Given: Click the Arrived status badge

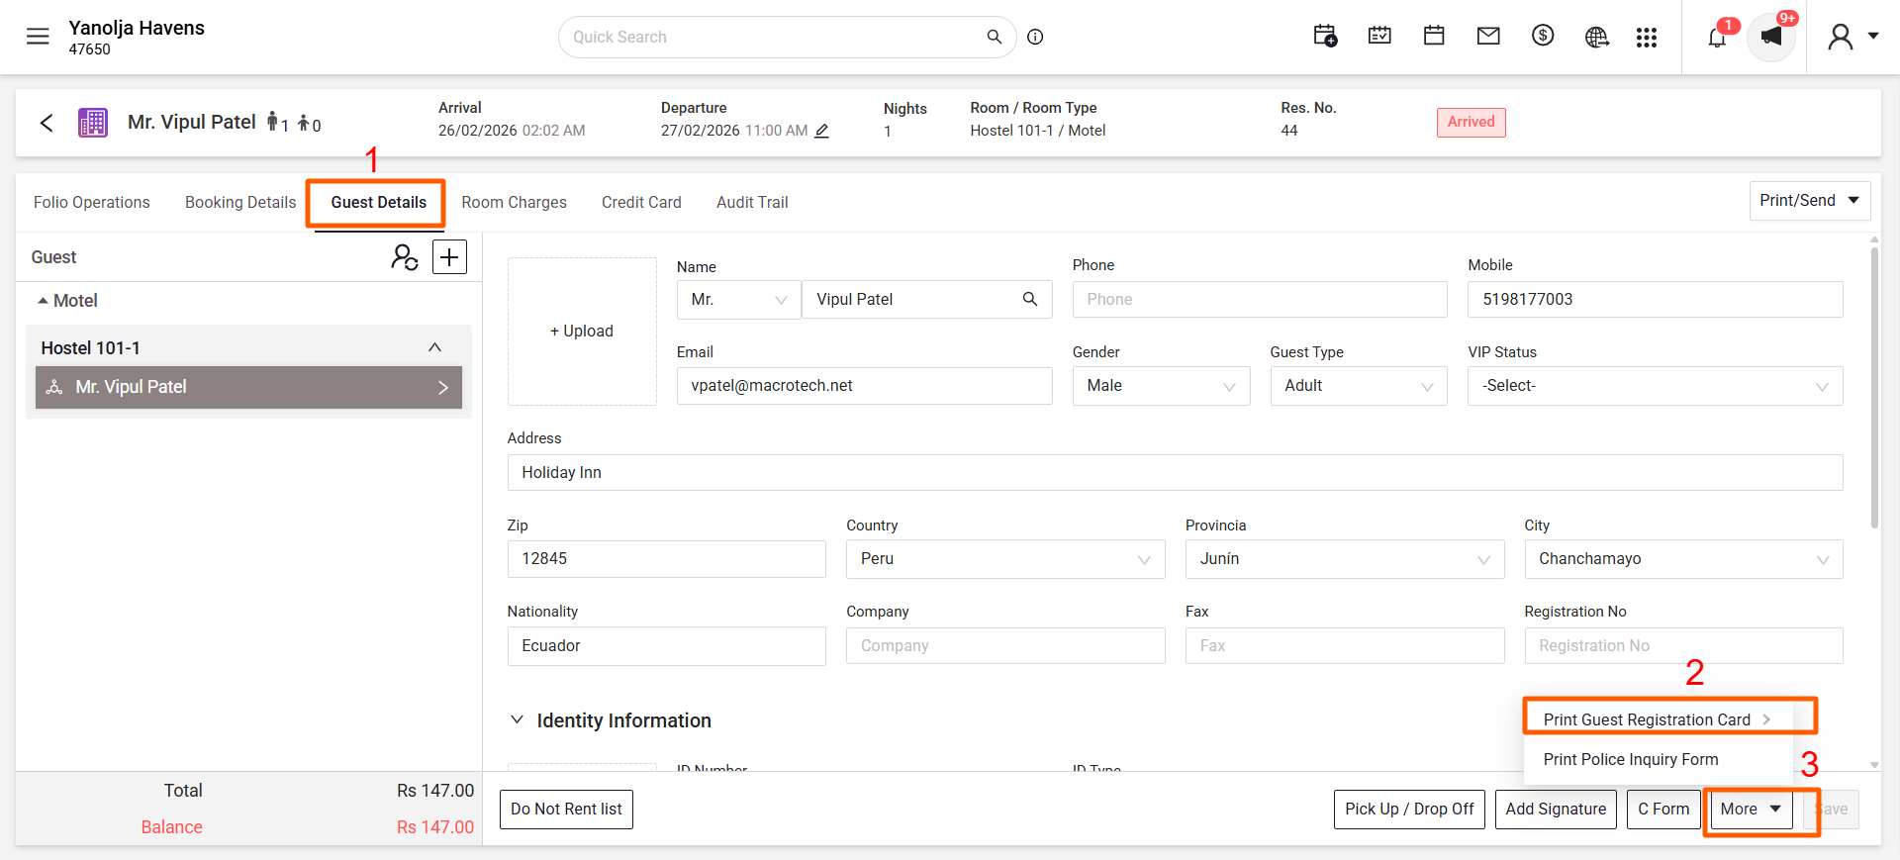Looking at the screenshot, I should (x=1472, y=123).
